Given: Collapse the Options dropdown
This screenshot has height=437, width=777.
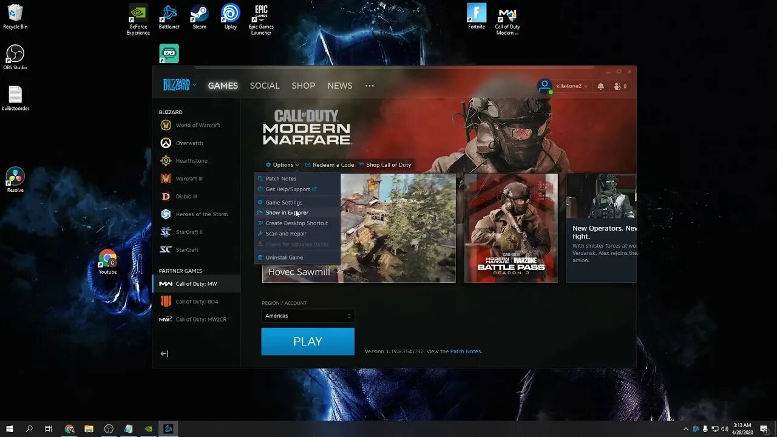Looking at the screenshot, I should pos(282,164).
